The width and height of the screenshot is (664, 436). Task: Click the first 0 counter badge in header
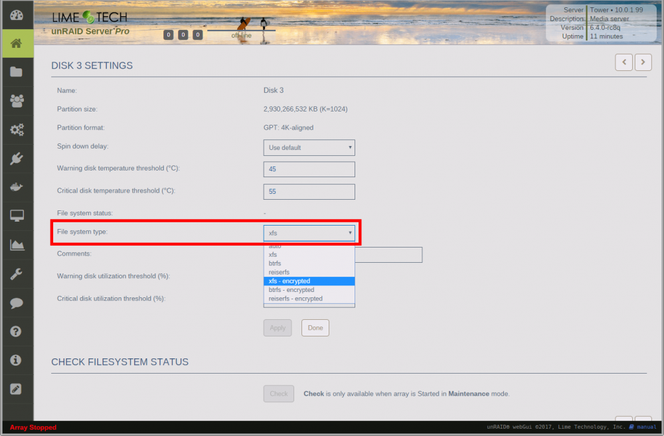click(x=168, y=35)
